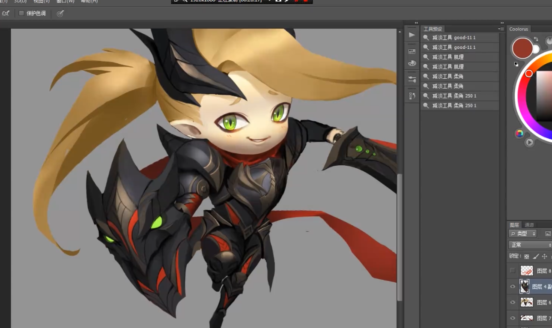552x328 pixels.
Task: Click the hue ring handle on color wheel
Action: pos(529,74)
